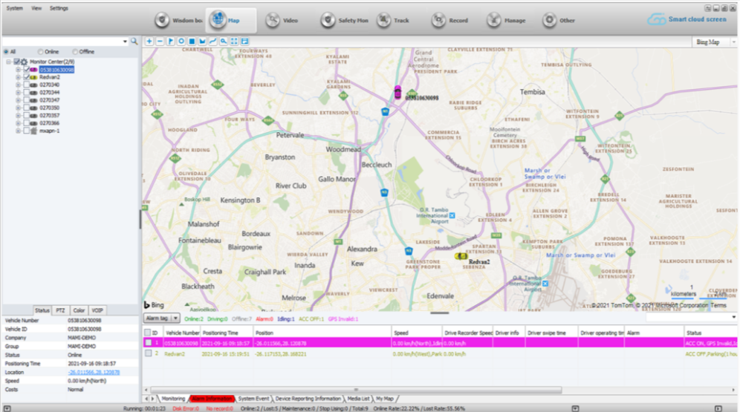The width and height of the screenshot is (740, 412).
Task: Expand the Redvan2 tree node
Action: click(18, 76)
